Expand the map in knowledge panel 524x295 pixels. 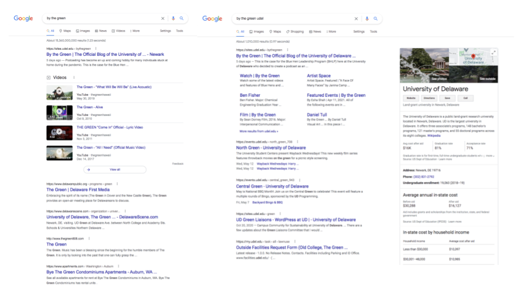click(493, 52)
